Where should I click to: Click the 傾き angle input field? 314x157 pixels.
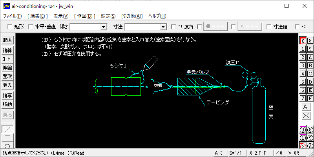(x=86, y=27)
